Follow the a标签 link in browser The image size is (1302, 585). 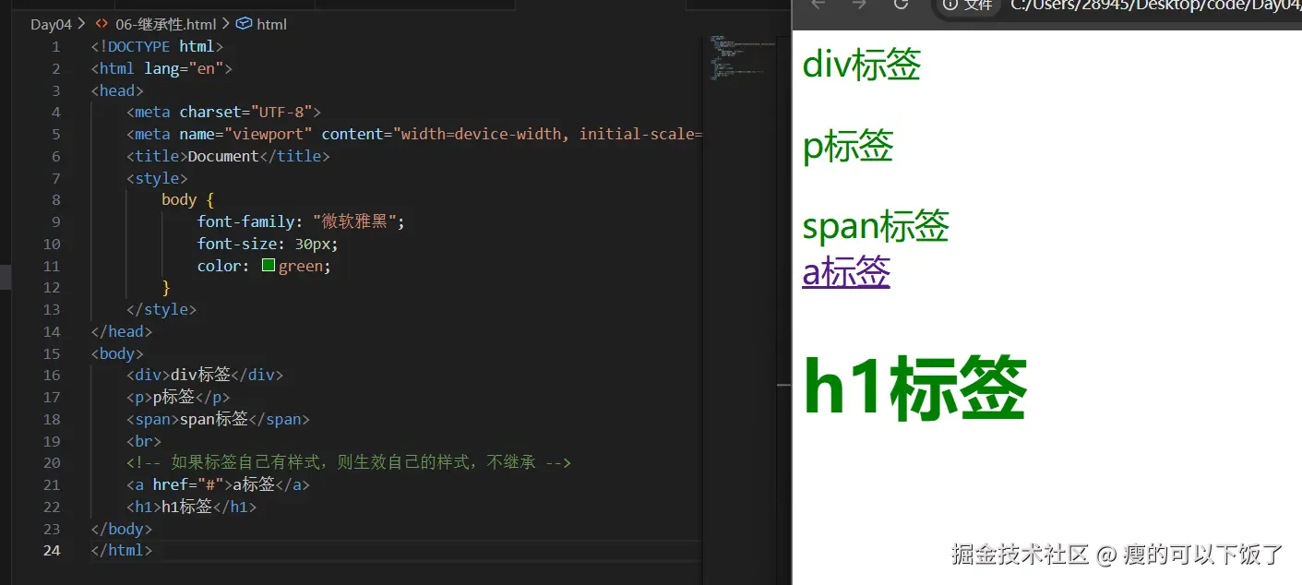click(x=846, y=271)
